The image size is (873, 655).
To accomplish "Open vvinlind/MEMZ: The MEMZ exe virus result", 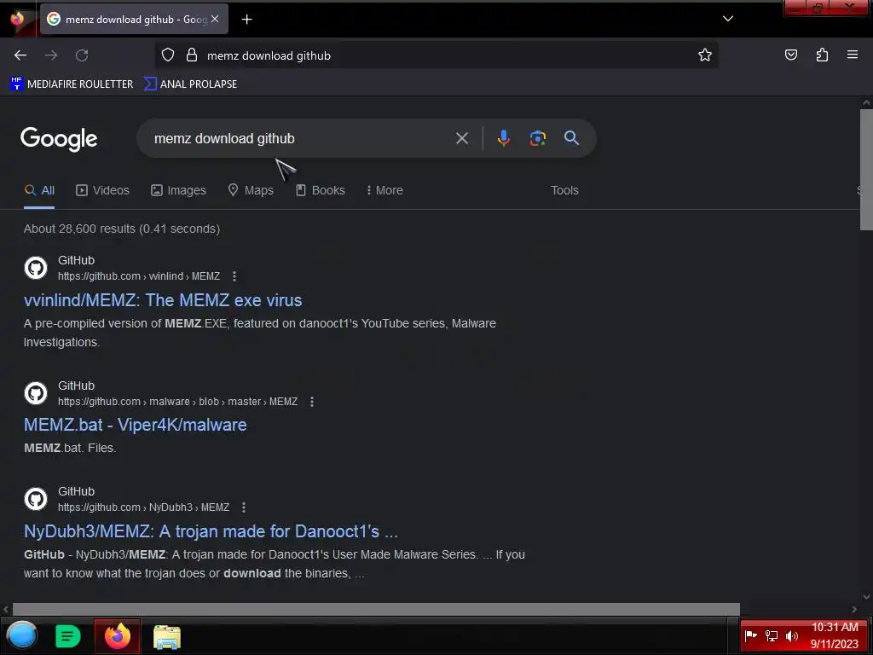I will click(163, 300).
